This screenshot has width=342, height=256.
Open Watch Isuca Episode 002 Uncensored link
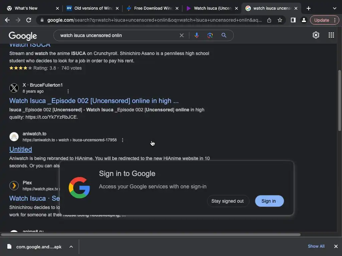94,101
